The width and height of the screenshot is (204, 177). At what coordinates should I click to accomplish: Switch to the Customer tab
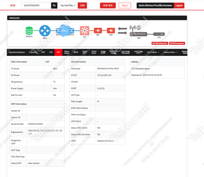pyautogui.click(x=33, y=52)
